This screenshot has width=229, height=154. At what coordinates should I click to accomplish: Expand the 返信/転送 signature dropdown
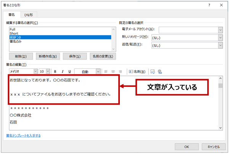220,45
